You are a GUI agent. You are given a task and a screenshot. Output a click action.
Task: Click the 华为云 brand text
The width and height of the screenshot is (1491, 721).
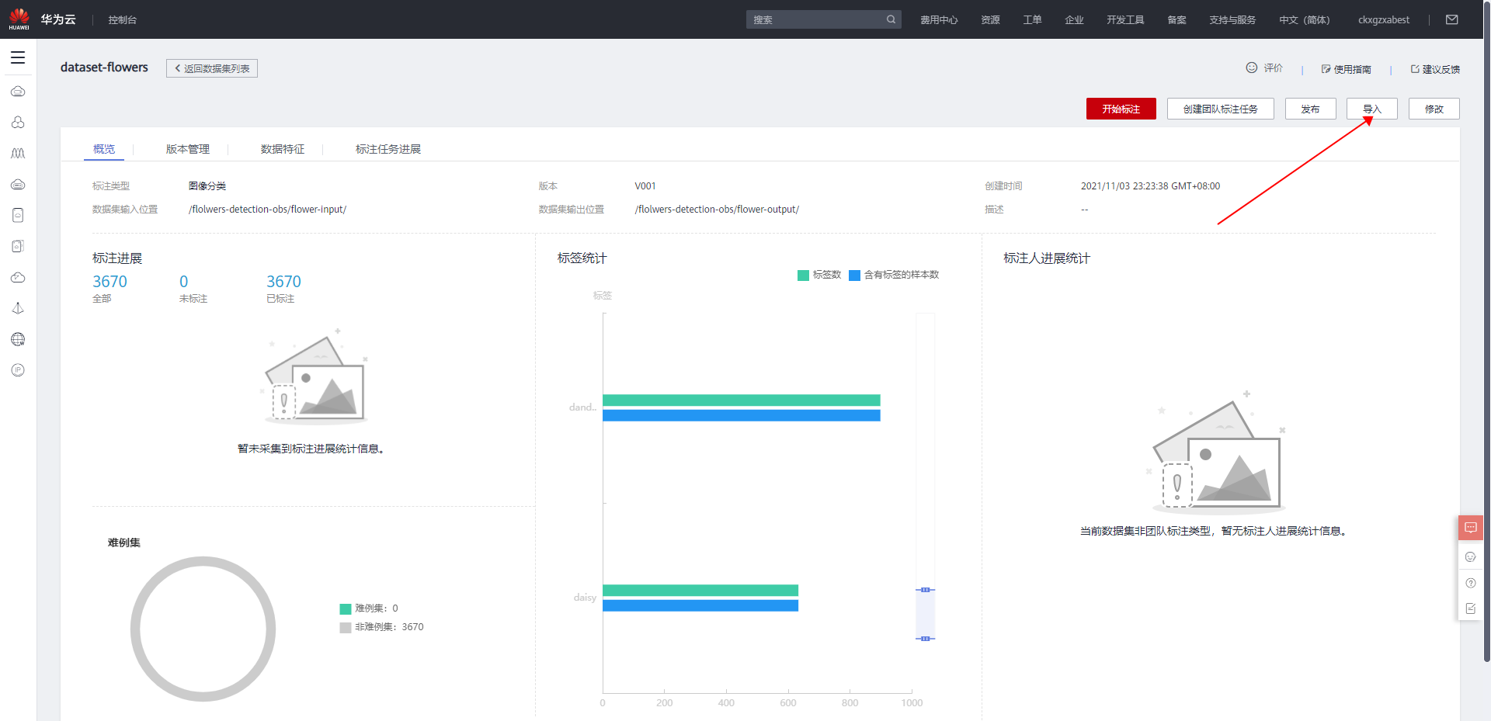(x=58, y=19)
